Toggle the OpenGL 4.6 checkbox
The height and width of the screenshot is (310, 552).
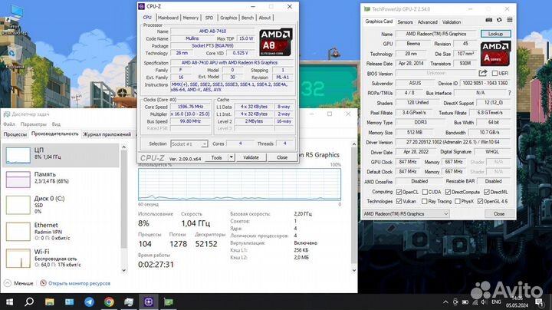click(480, 202)
